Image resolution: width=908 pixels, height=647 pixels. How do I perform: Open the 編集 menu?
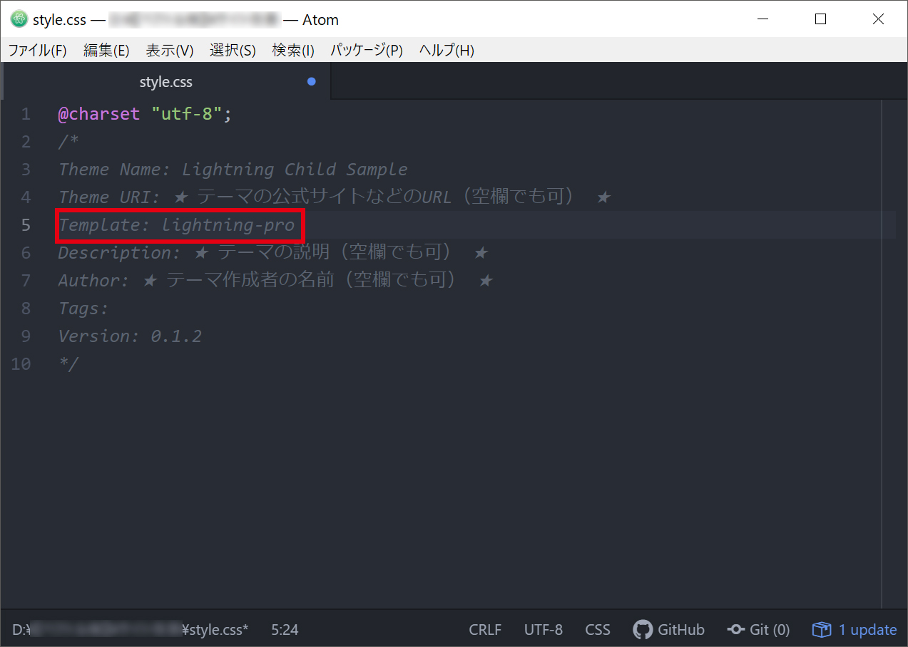point(106,50)
